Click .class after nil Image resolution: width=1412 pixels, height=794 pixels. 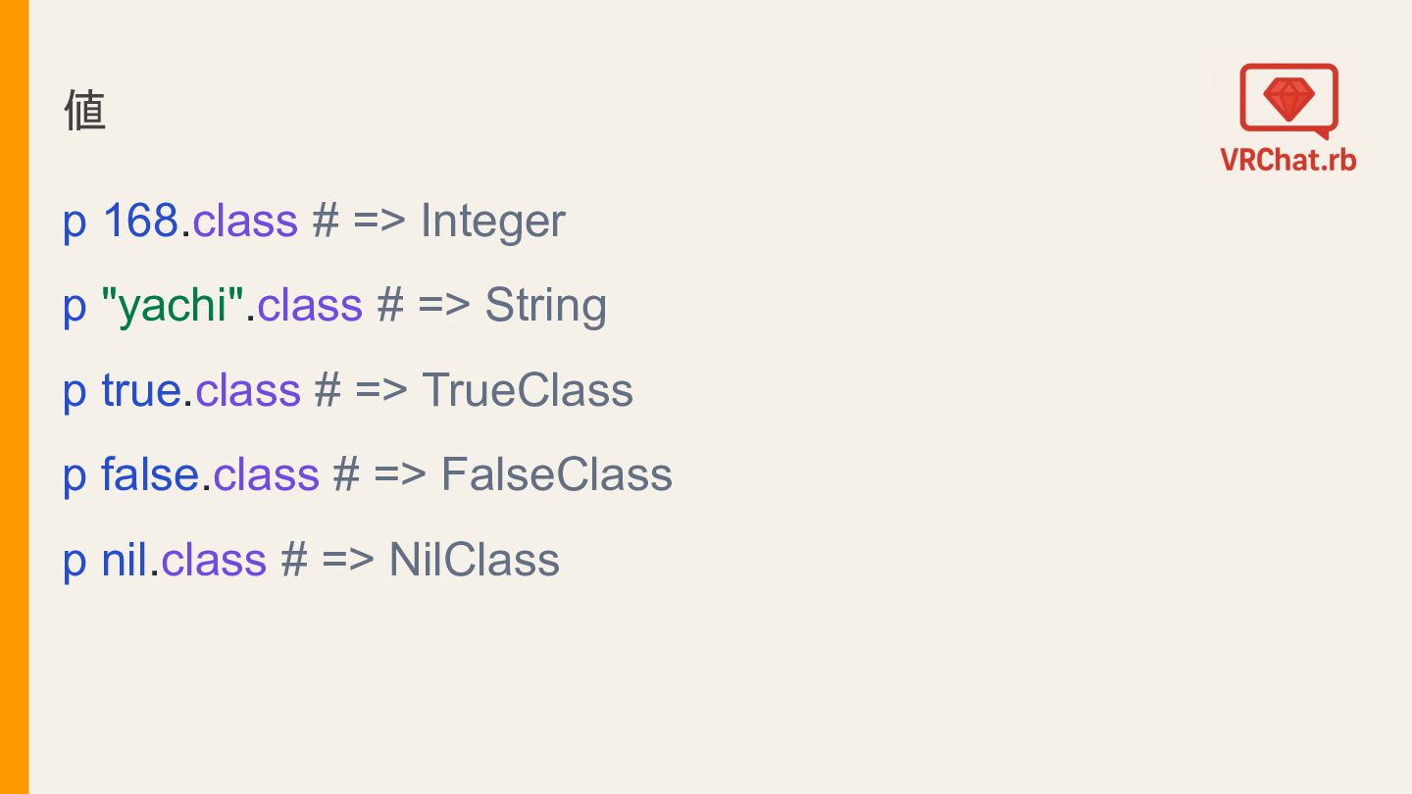coord(209,559)
